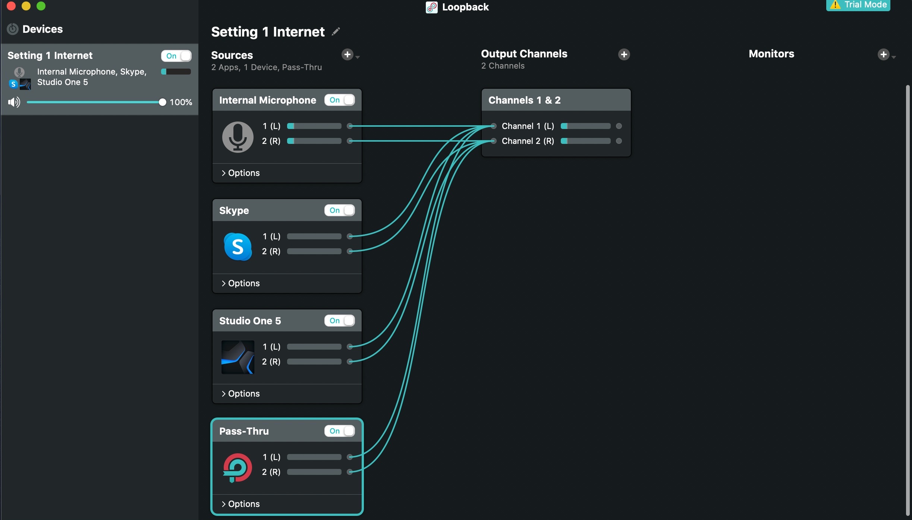The width and height of the screenshot is (912, 520).
Task: Click the Trial Mode warning icon
Action: pos(835,4)
